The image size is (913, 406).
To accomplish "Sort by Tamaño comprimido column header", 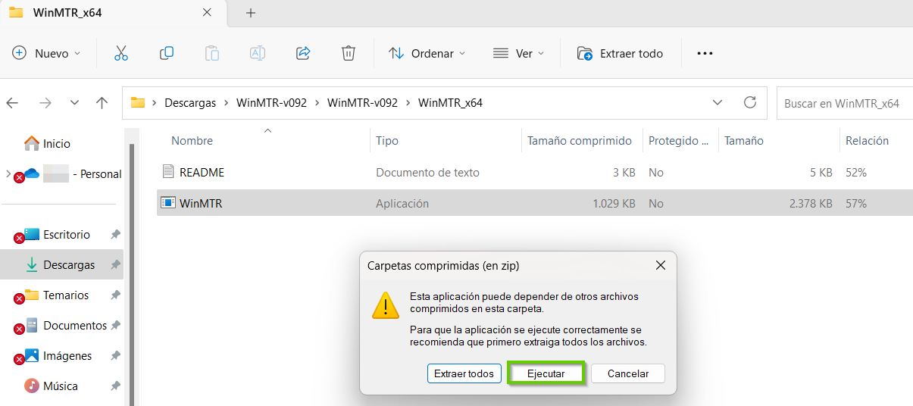I will click(x=580, y=141).
